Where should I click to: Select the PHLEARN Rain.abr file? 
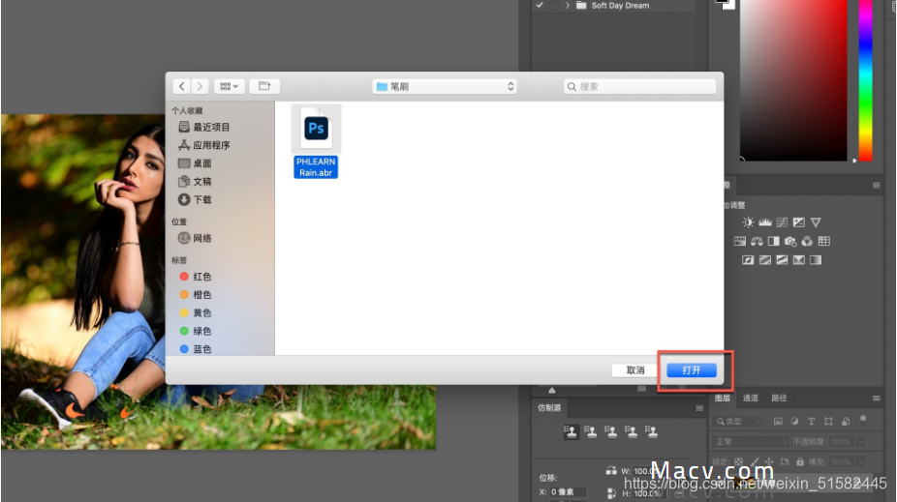316,141
